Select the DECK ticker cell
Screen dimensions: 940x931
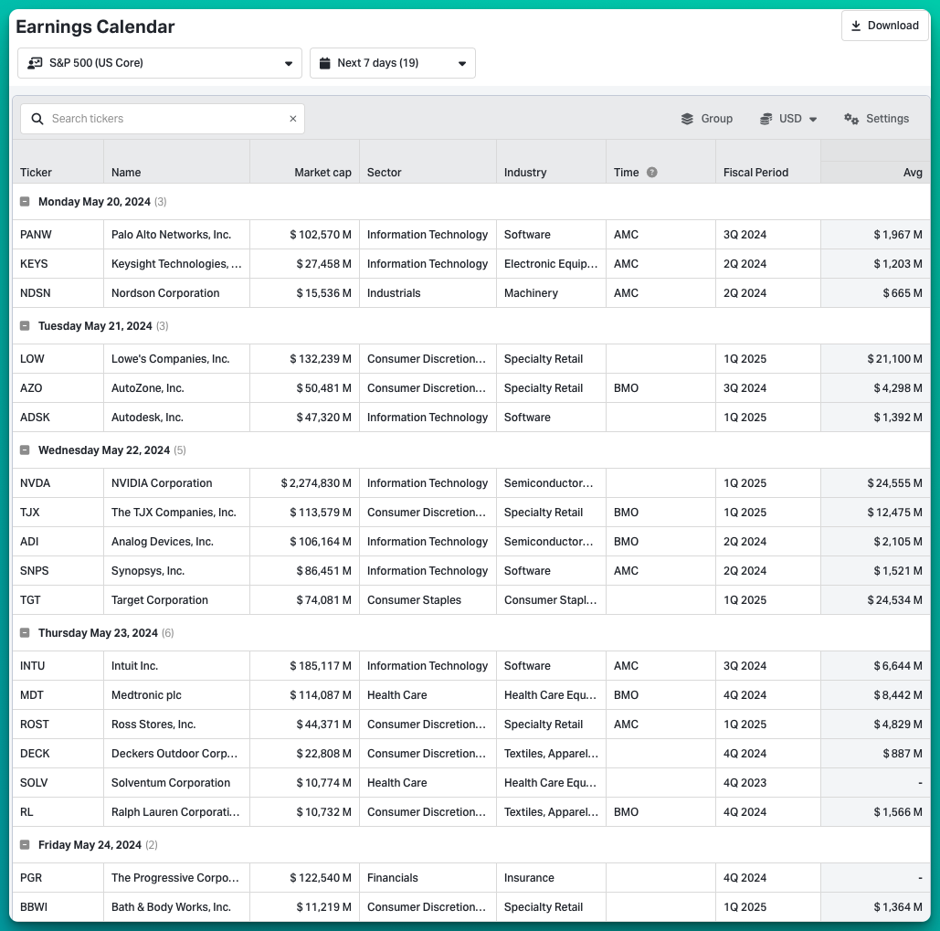tap(58, 754)
